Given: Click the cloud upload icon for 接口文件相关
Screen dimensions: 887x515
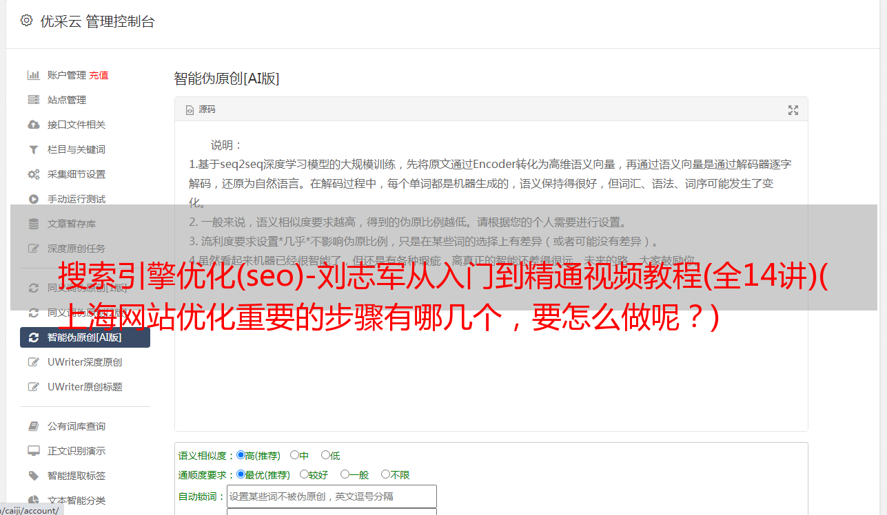Looking at the screenshot, I should coord(33,125).
